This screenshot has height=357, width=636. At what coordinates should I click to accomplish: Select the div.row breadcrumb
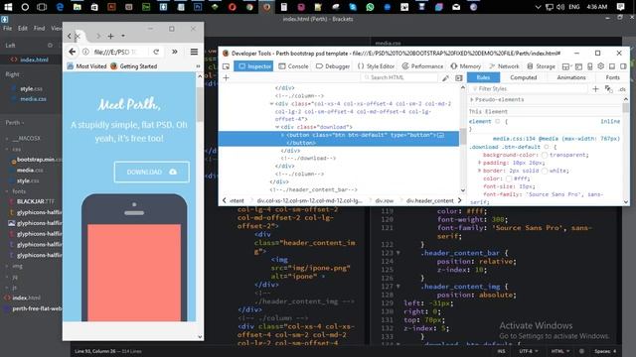pos(385,200)
